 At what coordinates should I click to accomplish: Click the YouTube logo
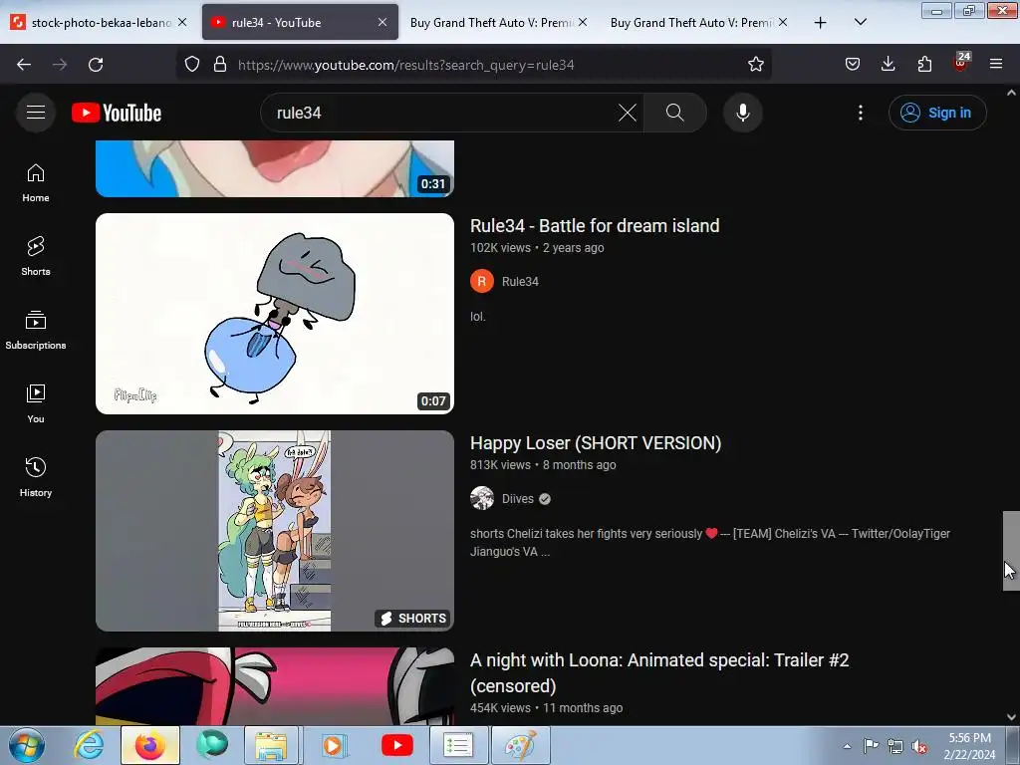coord(117,113)
